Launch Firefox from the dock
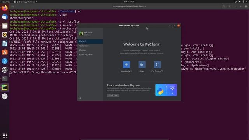This screenshot has height=140, width=249. [x=5, y=8]
